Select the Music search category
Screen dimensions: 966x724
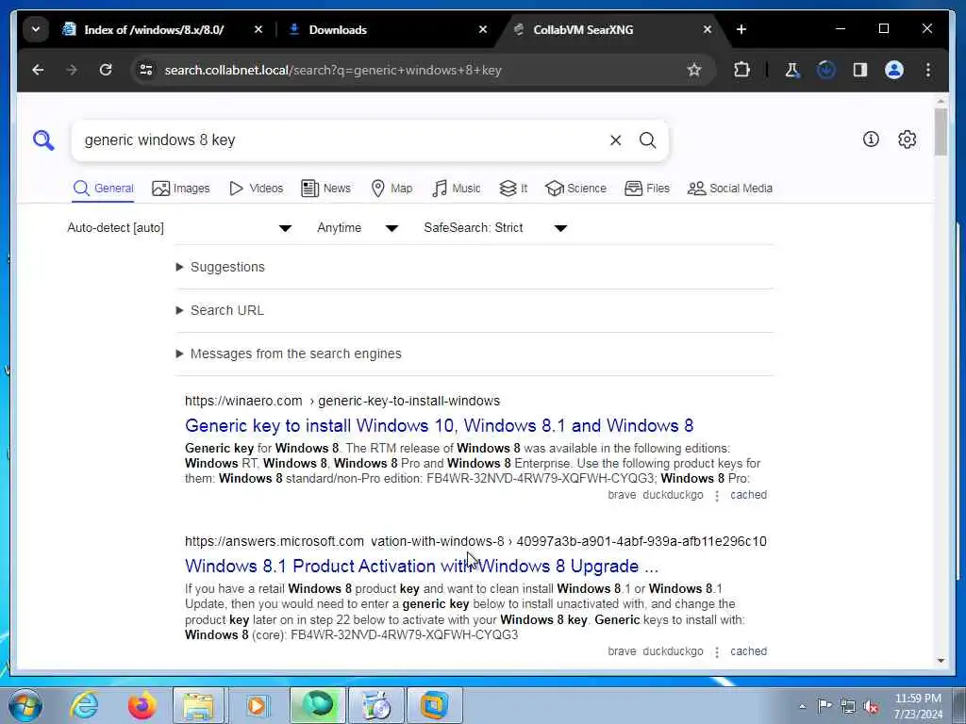(457, 189)
